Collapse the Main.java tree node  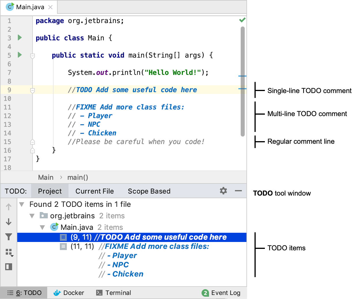(42, 227)
